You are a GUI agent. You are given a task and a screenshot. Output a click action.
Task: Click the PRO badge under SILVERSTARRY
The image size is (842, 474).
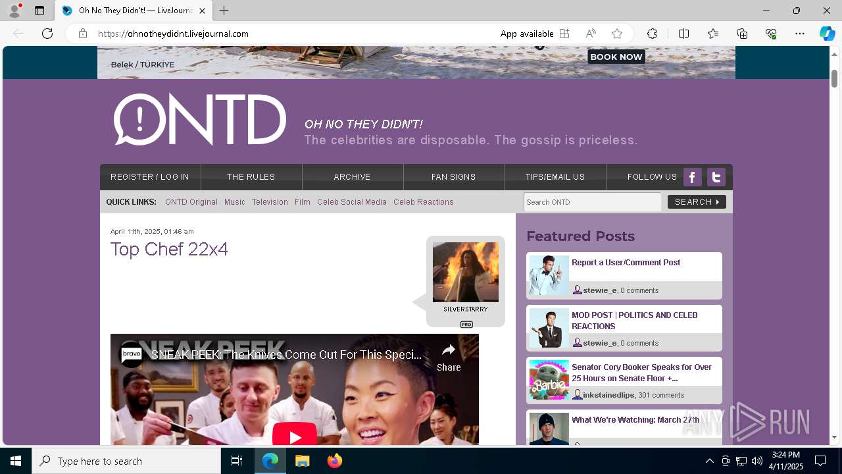click(466, 324)
